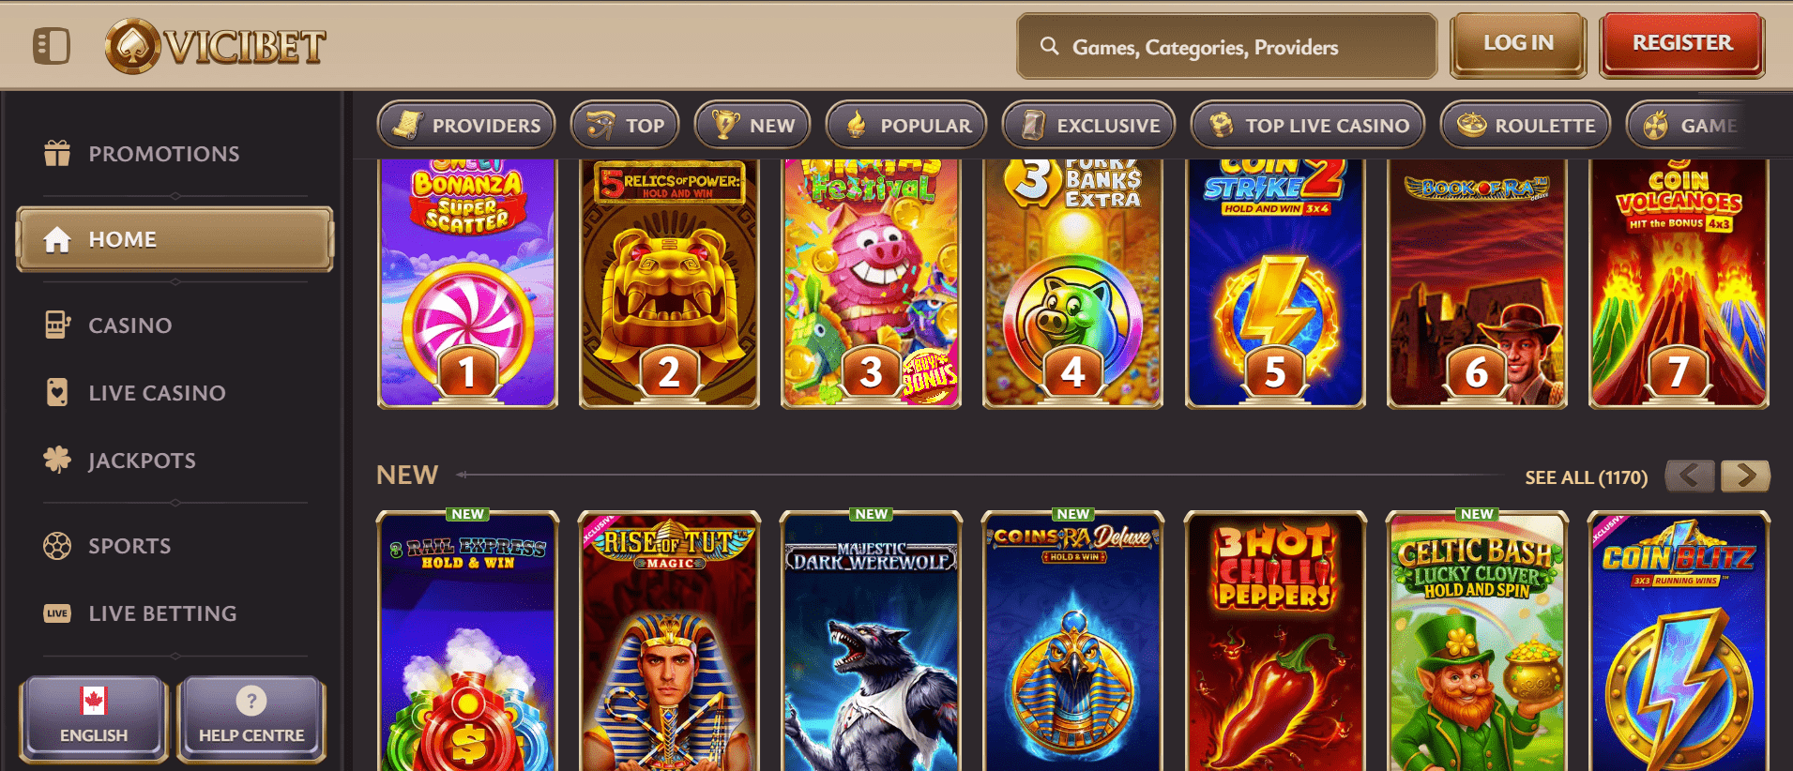
Task: Select the Top Live Casino tab
Action: (x=1307, y=125)
